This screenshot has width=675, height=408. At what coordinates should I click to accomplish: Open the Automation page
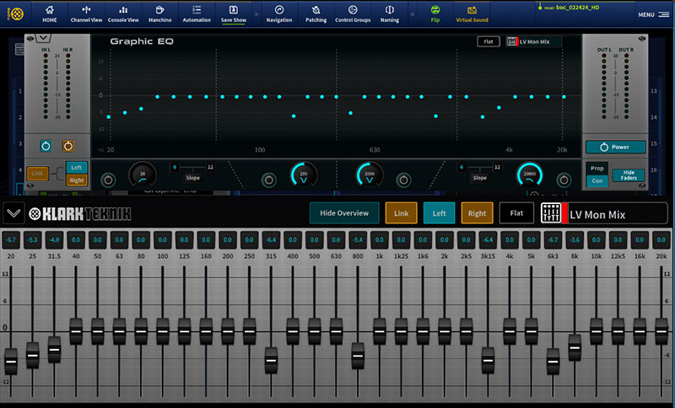click(197, 13)
